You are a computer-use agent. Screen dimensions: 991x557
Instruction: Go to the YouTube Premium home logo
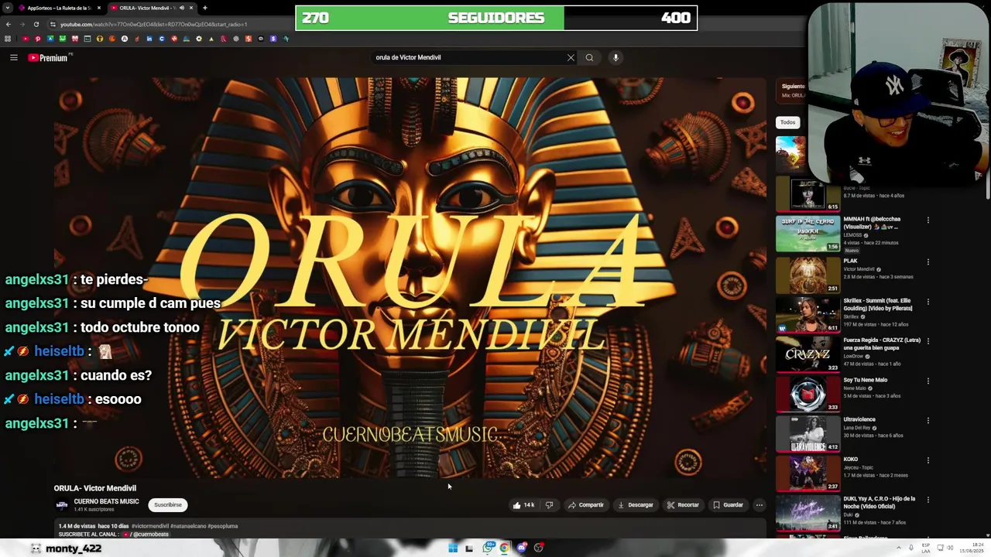(x=48, y=57)
